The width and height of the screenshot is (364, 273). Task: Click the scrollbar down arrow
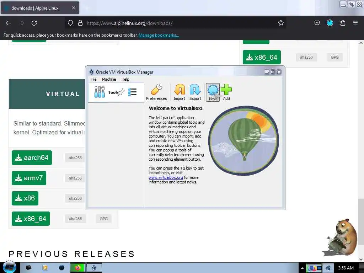tap(361, 259)
